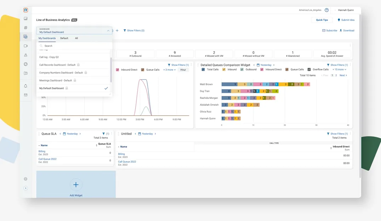Toggle the Outbound checkbox in queues widget
Viewport: 381px width, 221px height.
(242, 70)
